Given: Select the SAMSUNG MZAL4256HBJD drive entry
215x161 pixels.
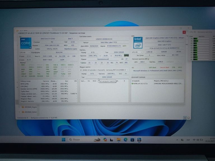Looking at the screenshot, I should [157, 84].
